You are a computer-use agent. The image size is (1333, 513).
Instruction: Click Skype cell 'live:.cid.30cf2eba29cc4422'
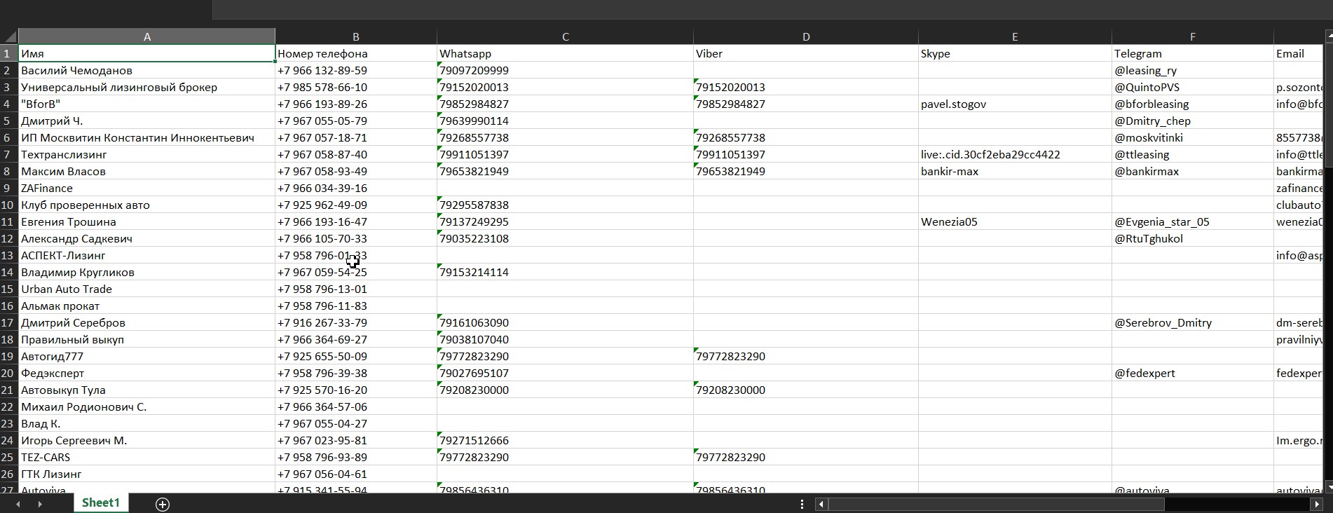pos(1015,154)
